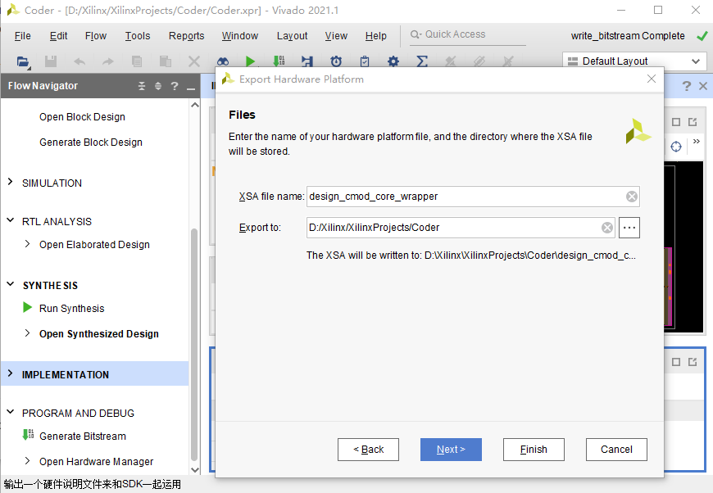Screen dimensions: 713x493
Task: Click Generate Block Design in Flow Navigator
Action: pyautogui.click(x=91, y=142)
